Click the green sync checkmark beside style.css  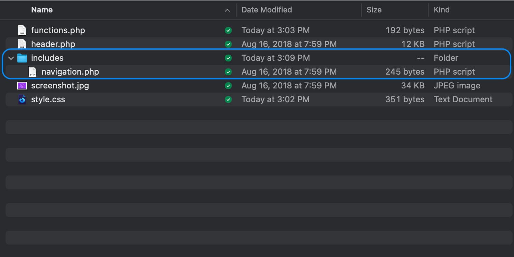[228, 99]
